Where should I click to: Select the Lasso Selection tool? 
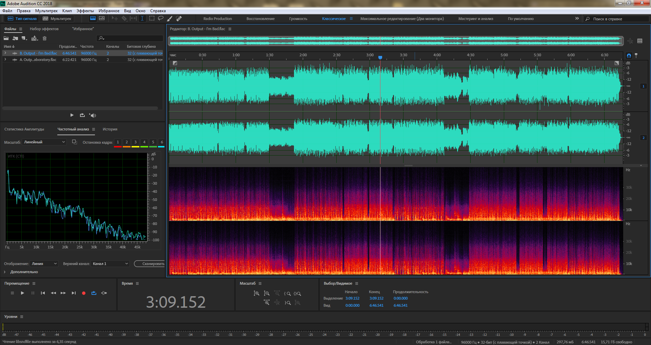[x=161, y=18]
